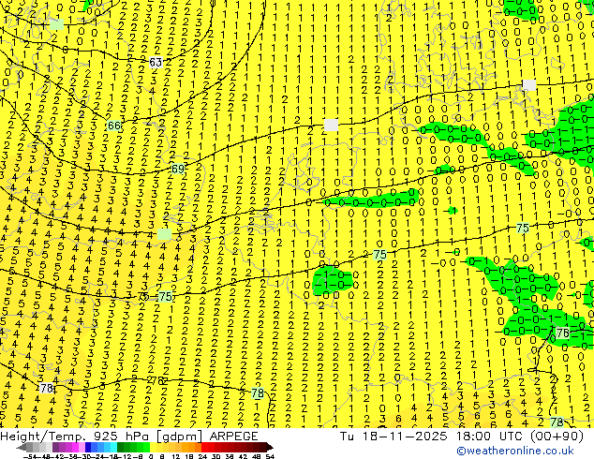594x459 pixels.
Task: Click the dark green swatch above -18 in legend
Action: pos(121,448)
